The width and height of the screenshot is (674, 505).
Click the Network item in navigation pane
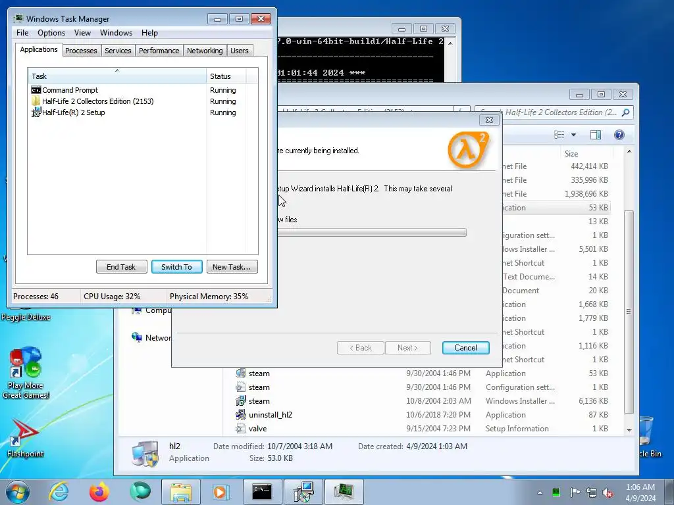point(151,337)
